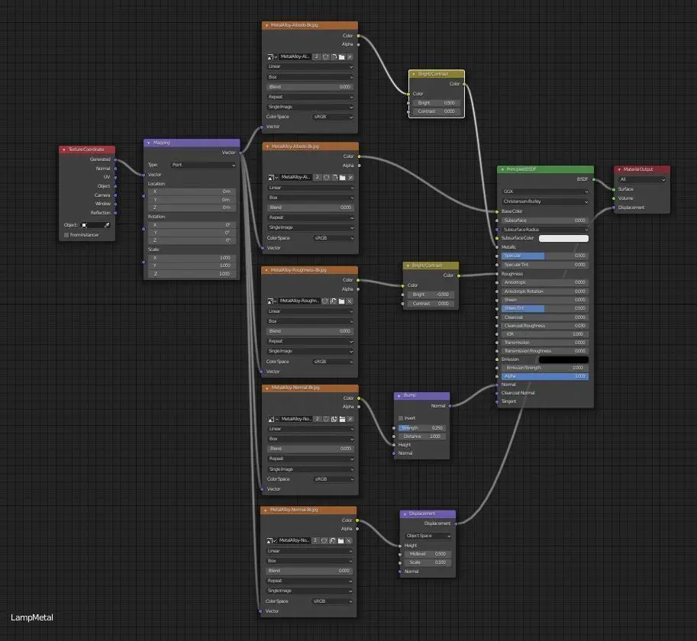The image size is (697, 641).
Task: Toggle fake user shield in Roughness texture node
Action: pos(325,301)
